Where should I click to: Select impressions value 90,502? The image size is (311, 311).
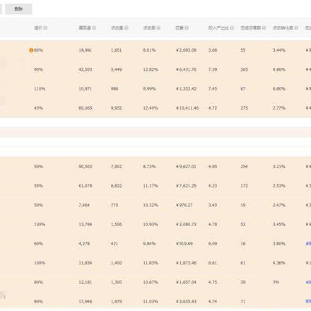[86, 167]
